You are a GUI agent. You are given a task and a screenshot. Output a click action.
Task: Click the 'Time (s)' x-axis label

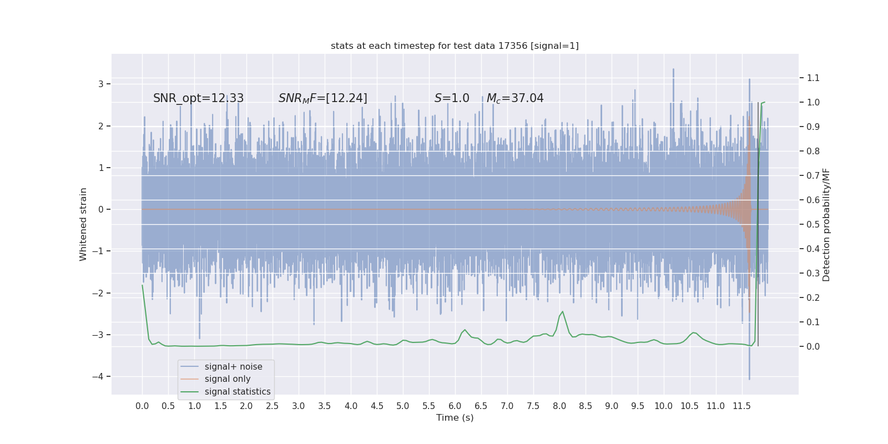[455, 417]
